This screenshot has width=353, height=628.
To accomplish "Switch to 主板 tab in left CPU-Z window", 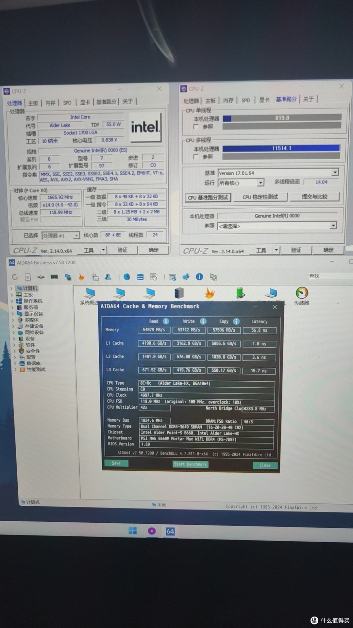I will coord(33,103).
